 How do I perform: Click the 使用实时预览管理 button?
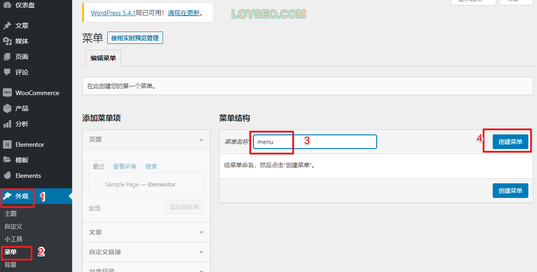click(135, 38)
